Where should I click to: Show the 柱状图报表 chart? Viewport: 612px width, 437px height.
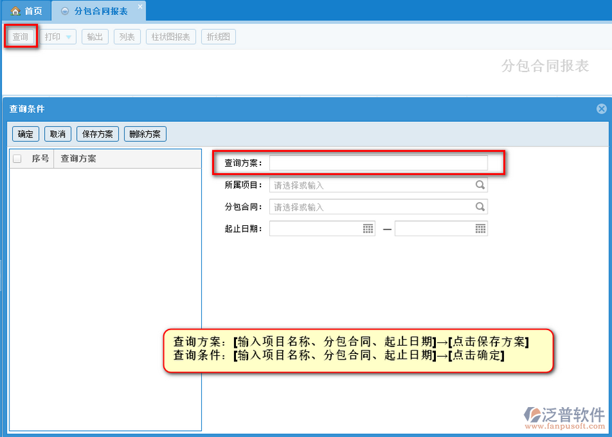[x=171, y=37]
